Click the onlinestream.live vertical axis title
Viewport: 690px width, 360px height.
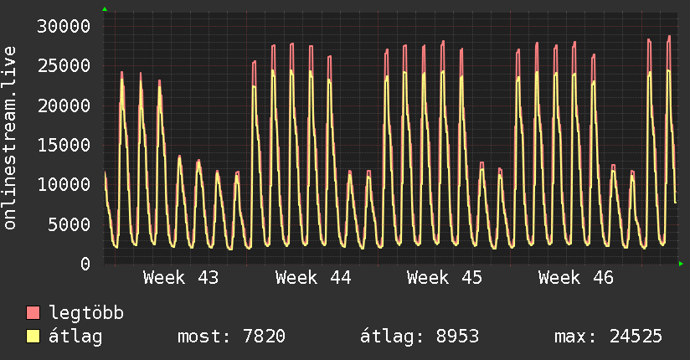click(x=9, y=138)
